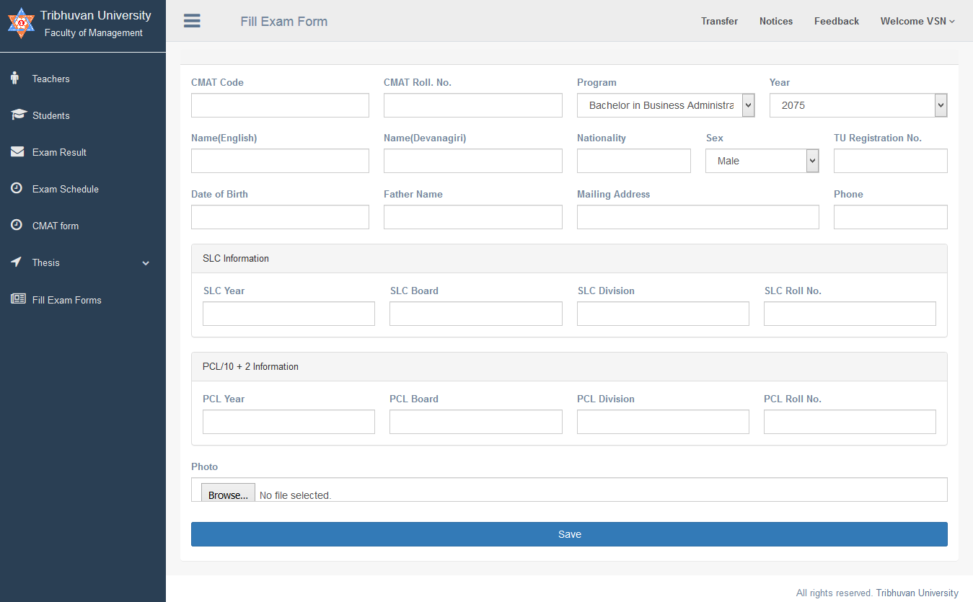Click the Mailing Address text field
Screen dimensions: 973x602
[x=697, y=217]
